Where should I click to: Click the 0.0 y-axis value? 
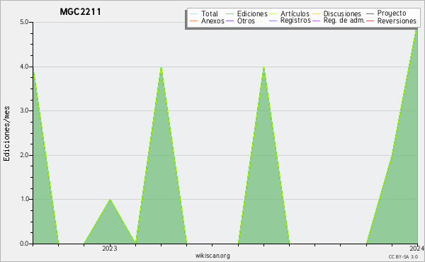point(25,244)
